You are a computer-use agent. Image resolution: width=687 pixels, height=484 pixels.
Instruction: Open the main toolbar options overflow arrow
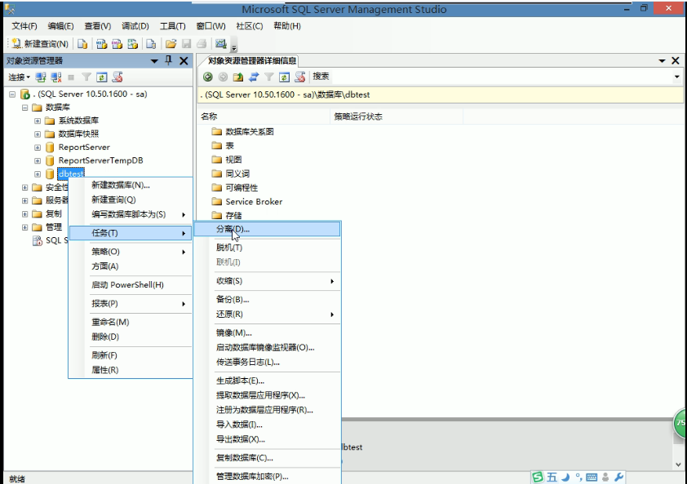tap(234, 47)
